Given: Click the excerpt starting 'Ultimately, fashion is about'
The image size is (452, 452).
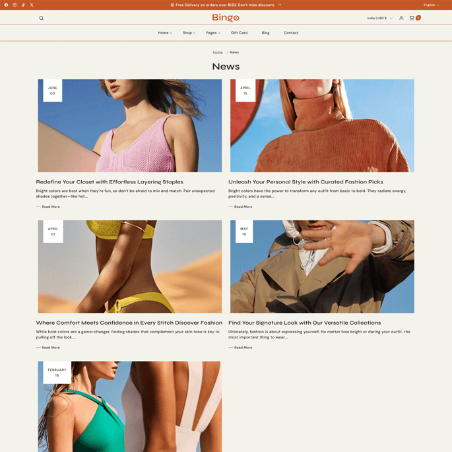Looking at the screenshot, I should (x=319, y=335).
